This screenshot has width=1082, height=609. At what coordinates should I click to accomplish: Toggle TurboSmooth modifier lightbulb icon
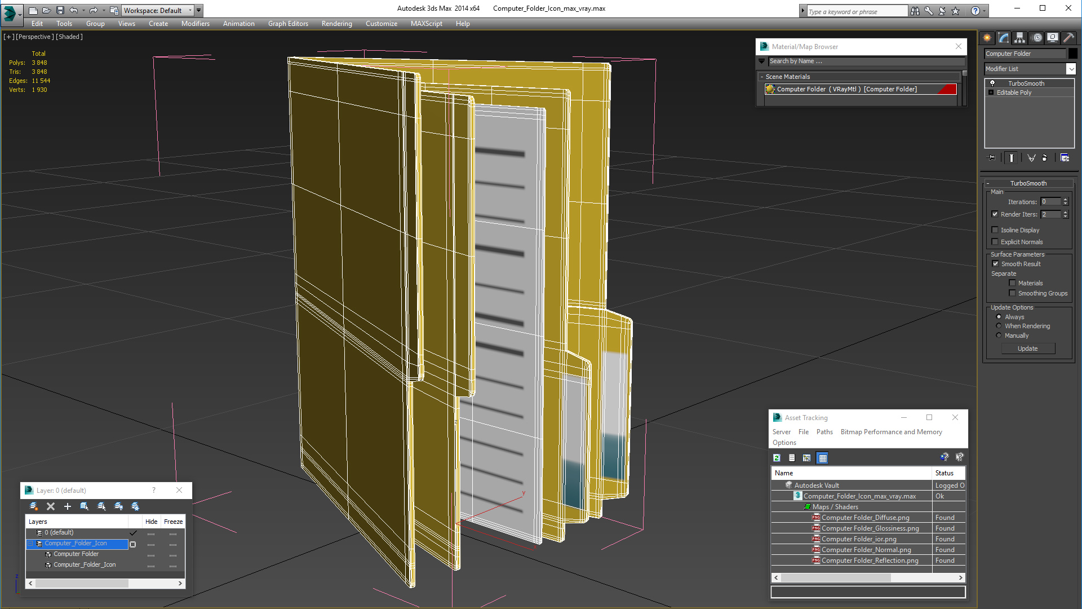[x=992, y=83]
